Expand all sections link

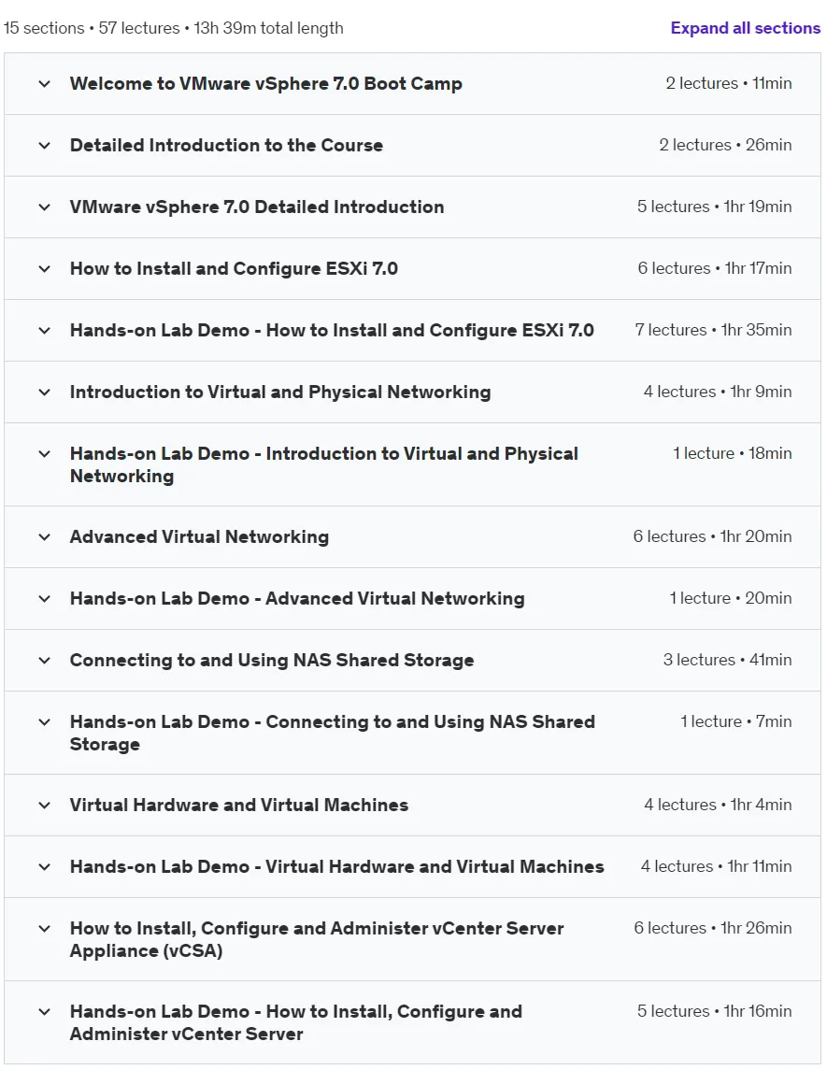pyautogui.click(x=745, y=28)
